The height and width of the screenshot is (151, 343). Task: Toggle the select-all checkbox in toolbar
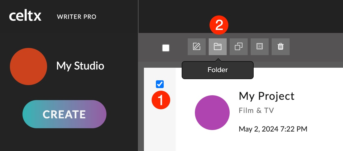point(166,48)
